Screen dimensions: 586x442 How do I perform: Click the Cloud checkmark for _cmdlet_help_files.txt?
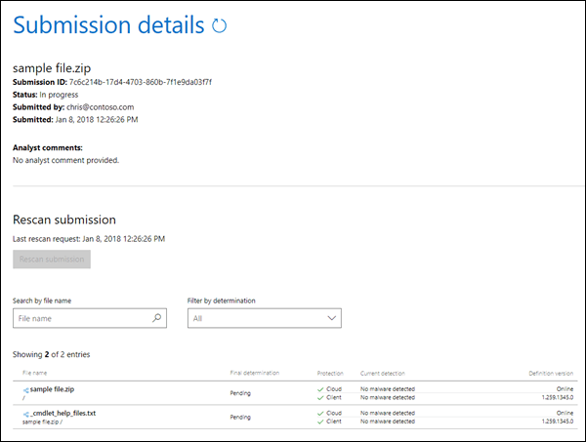321,414
